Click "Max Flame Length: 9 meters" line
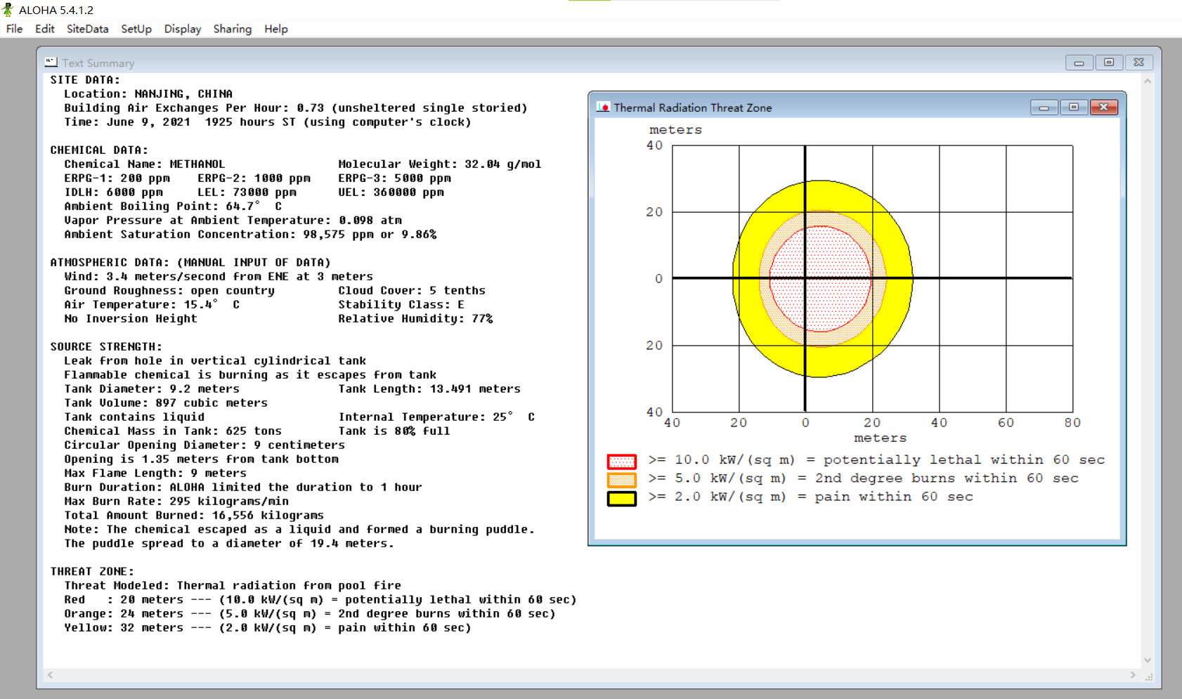Screen dimensions: 1182x699 point(155,473)
